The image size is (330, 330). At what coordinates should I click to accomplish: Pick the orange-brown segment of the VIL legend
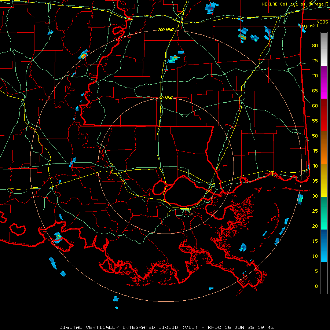[324, 148]
